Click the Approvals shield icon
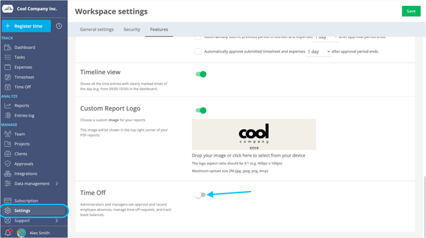 pyautogui.click(x=8, y=164)
